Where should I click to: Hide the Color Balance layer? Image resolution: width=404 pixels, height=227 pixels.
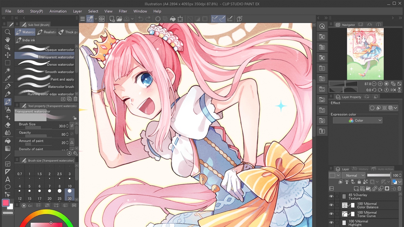[x=331, y=205]
